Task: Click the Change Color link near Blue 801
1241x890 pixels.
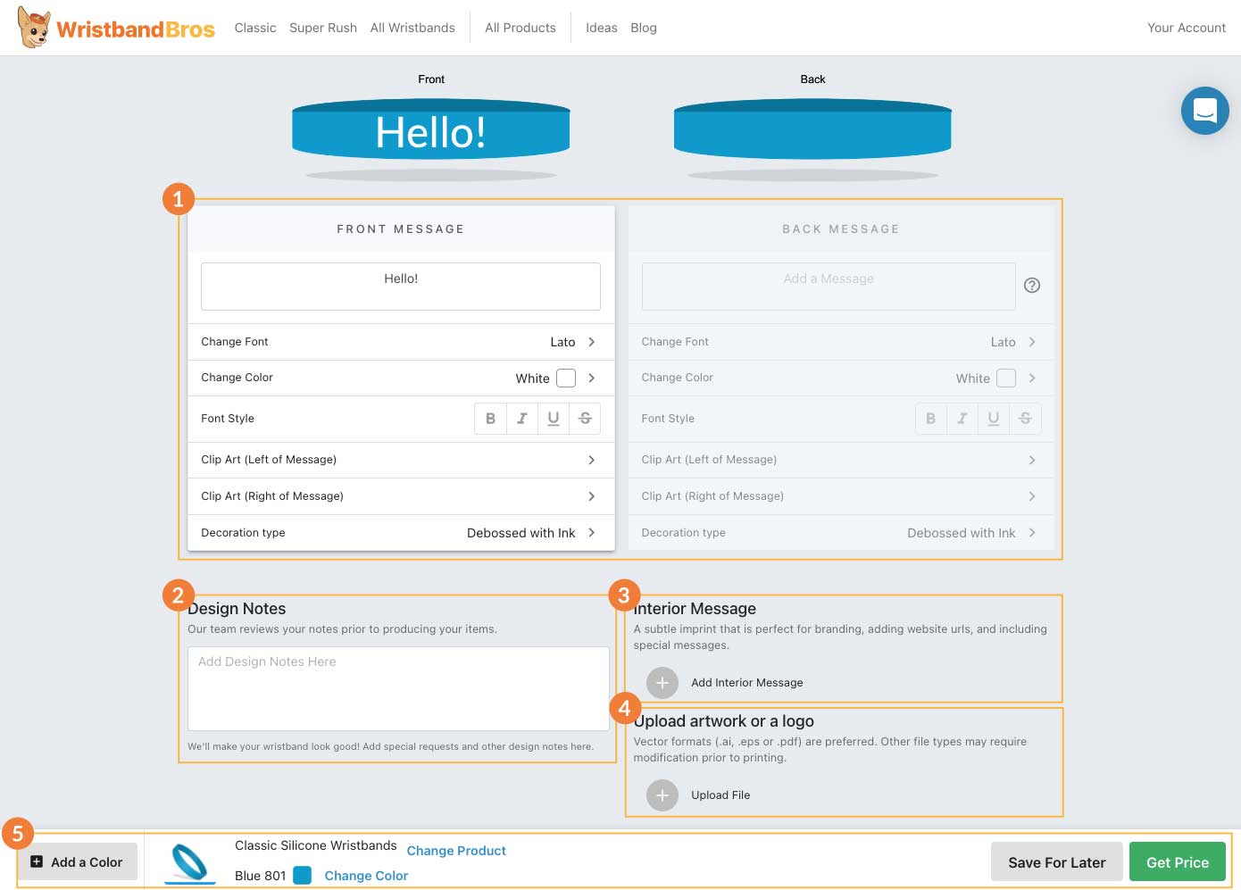Action: coord(366,876)
